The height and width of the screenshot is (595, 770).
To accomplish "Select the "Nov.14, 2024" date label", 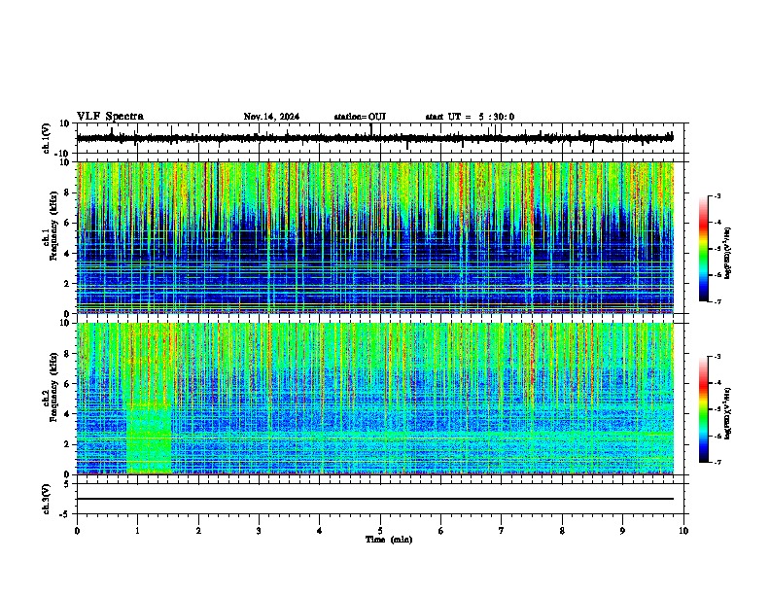I will [x=271, y=117].
